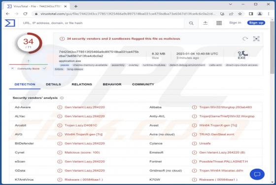This screenshot has width=276, height=185.
Task: Click the peexe tag
Action: [x=65, y=65]
